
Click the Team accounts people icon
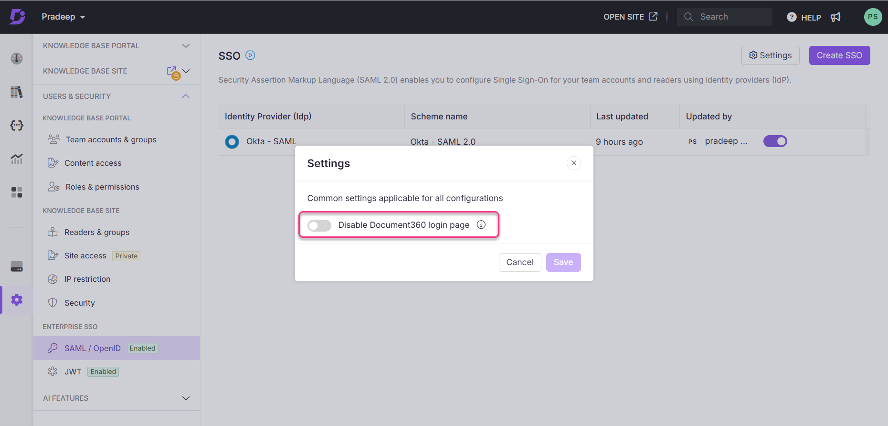(x=53, y=139)
